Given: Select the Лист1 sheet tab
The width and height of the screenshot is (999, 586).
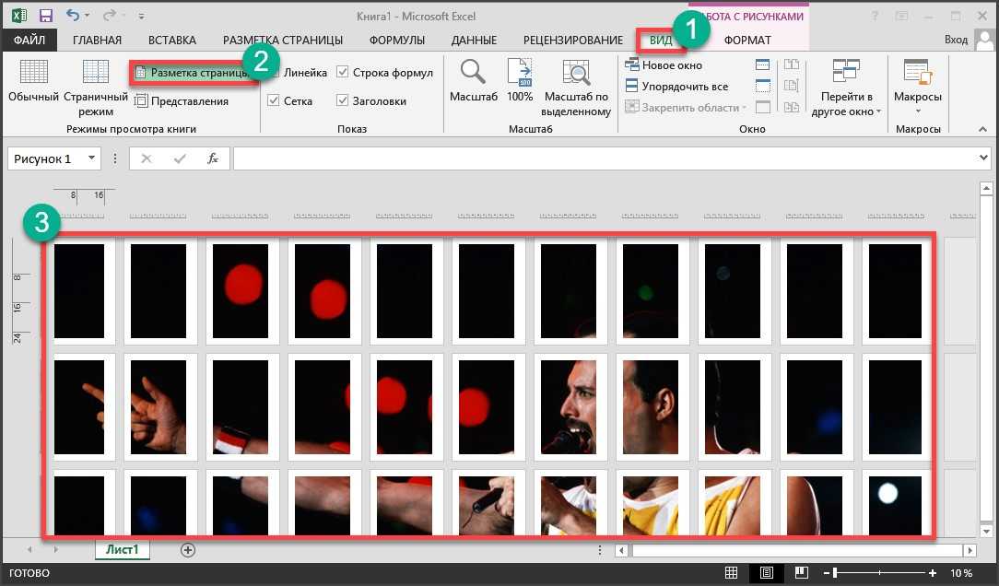Looking at the screenshot, I should (x=122, y=549).
